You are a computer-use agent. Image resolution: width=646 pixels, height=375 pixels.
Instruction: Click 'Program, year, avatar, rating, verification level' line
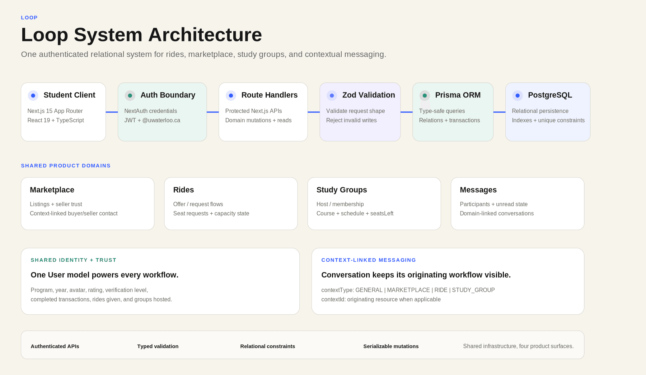89,290
